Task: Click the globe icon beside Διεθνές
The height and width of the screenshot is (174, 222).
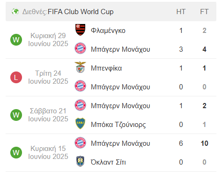Action: (x=15, y=12)
